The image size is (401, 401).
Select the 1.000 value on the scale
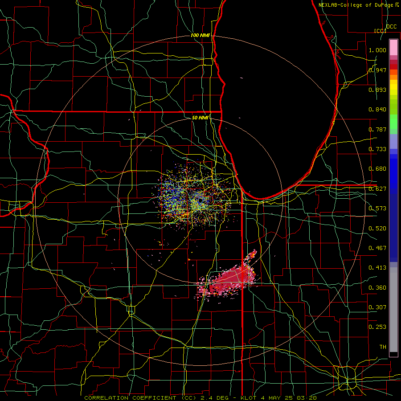(x=377, y=50)
